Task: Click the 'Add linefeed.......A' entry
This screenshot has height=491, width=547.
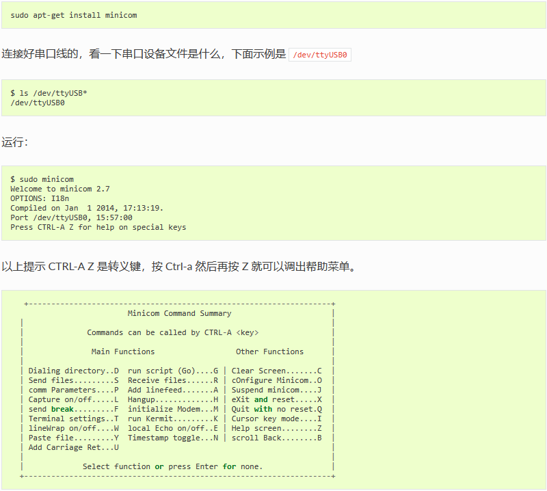Action: click(x=173, y=390)
